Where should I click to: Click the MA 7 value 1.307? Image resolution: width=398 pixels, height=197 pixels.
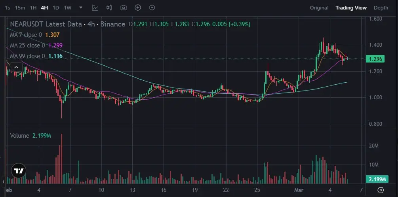point(52,35)
